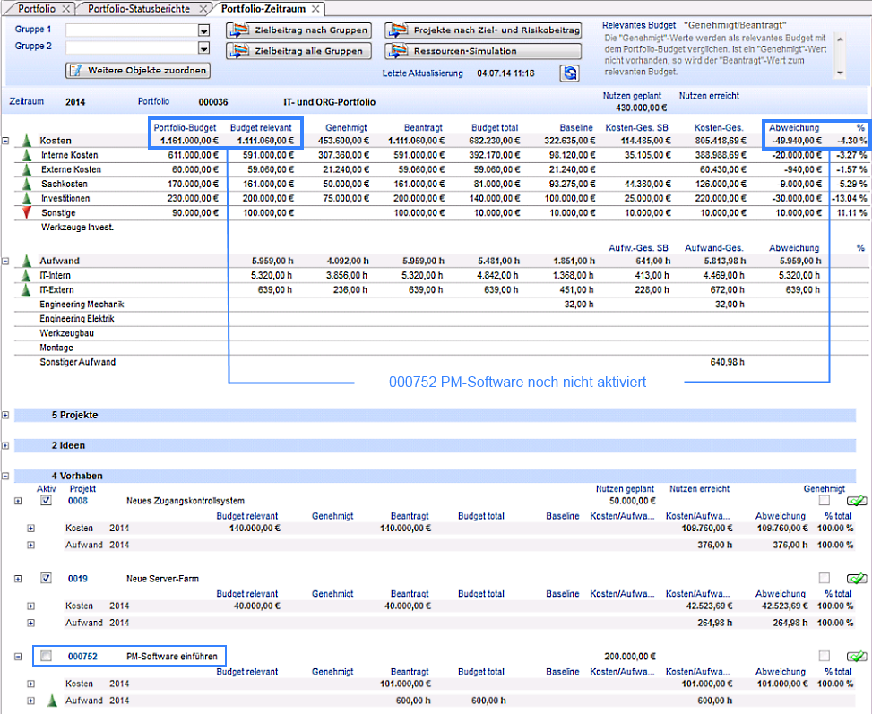Click the refresh icon beside Letzte Aktualisierung
The height and width of the screenshot is (714, 872).
(x=569, y=73)
